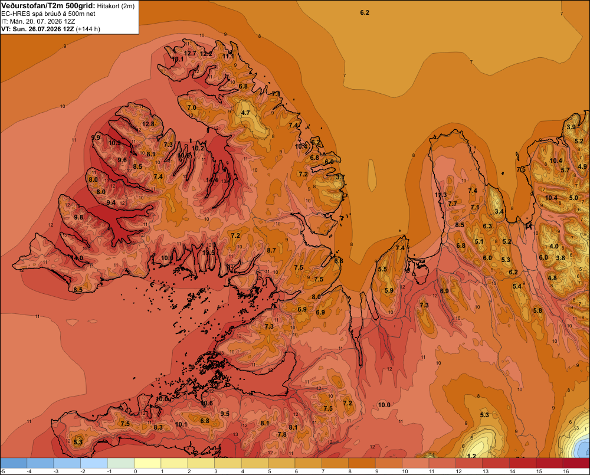Image resolution: width=590 pixels, height=475 pixels.
Task: Click the 3.9 temperature value
Action: (571, 127)
